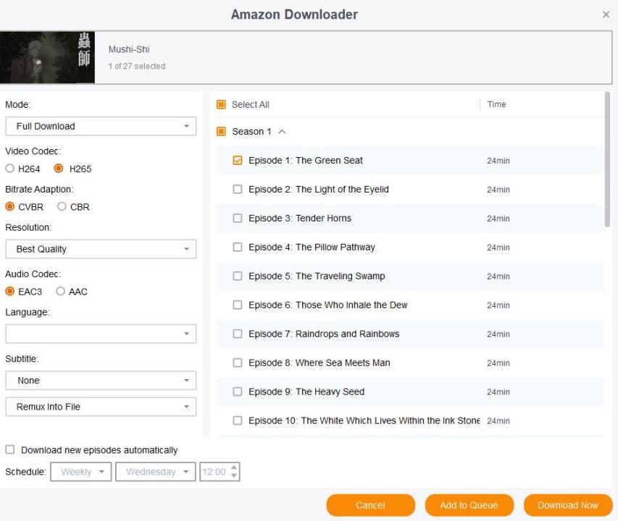This screenshot has width=618, height=521.
Task: Click the 'Episode 7: Raindrops and Rainbows' title
Action: pyautogui.click(x=324, y=334)
